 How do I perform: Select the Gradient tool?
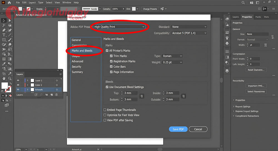point(10,59)
